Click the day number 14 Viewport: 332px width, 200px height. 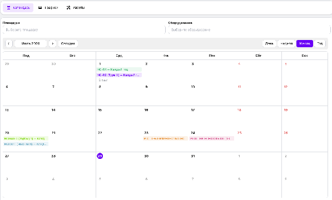pyautogui.click(x=53, y=110)
